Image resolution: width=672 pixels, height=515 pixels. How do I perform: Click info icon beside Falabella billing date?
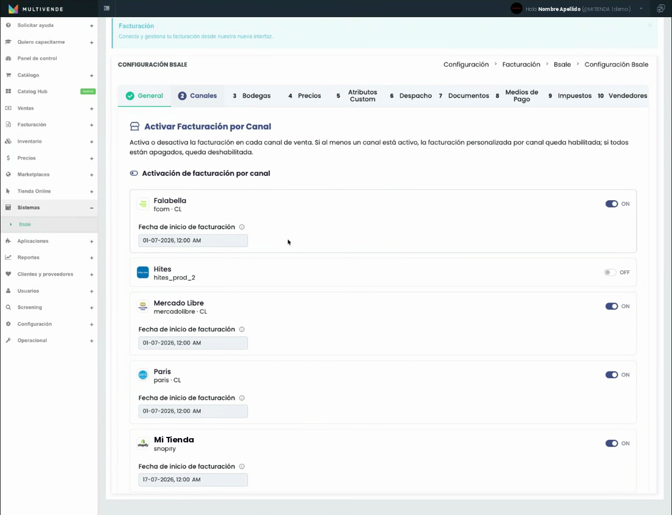[x=242, y=227]
